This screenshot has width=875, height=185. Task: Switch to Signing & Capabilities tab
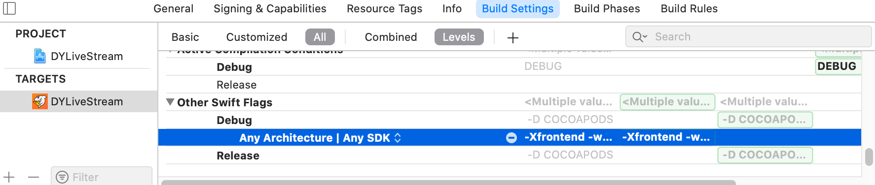coord(270,9)
